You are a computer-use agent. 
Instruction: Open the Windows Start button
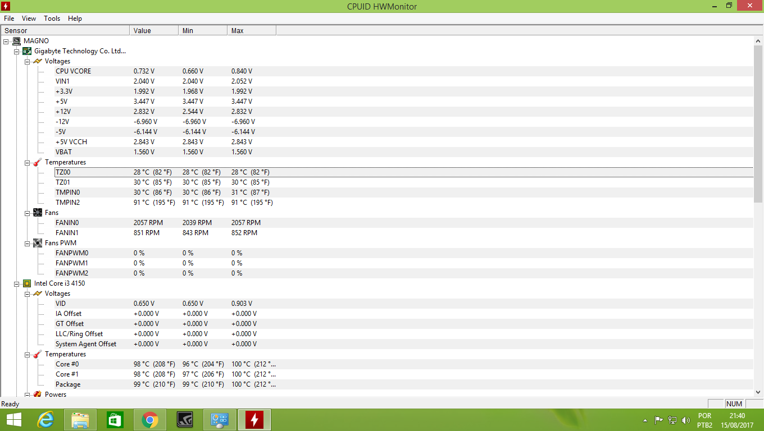pos(13,420)
